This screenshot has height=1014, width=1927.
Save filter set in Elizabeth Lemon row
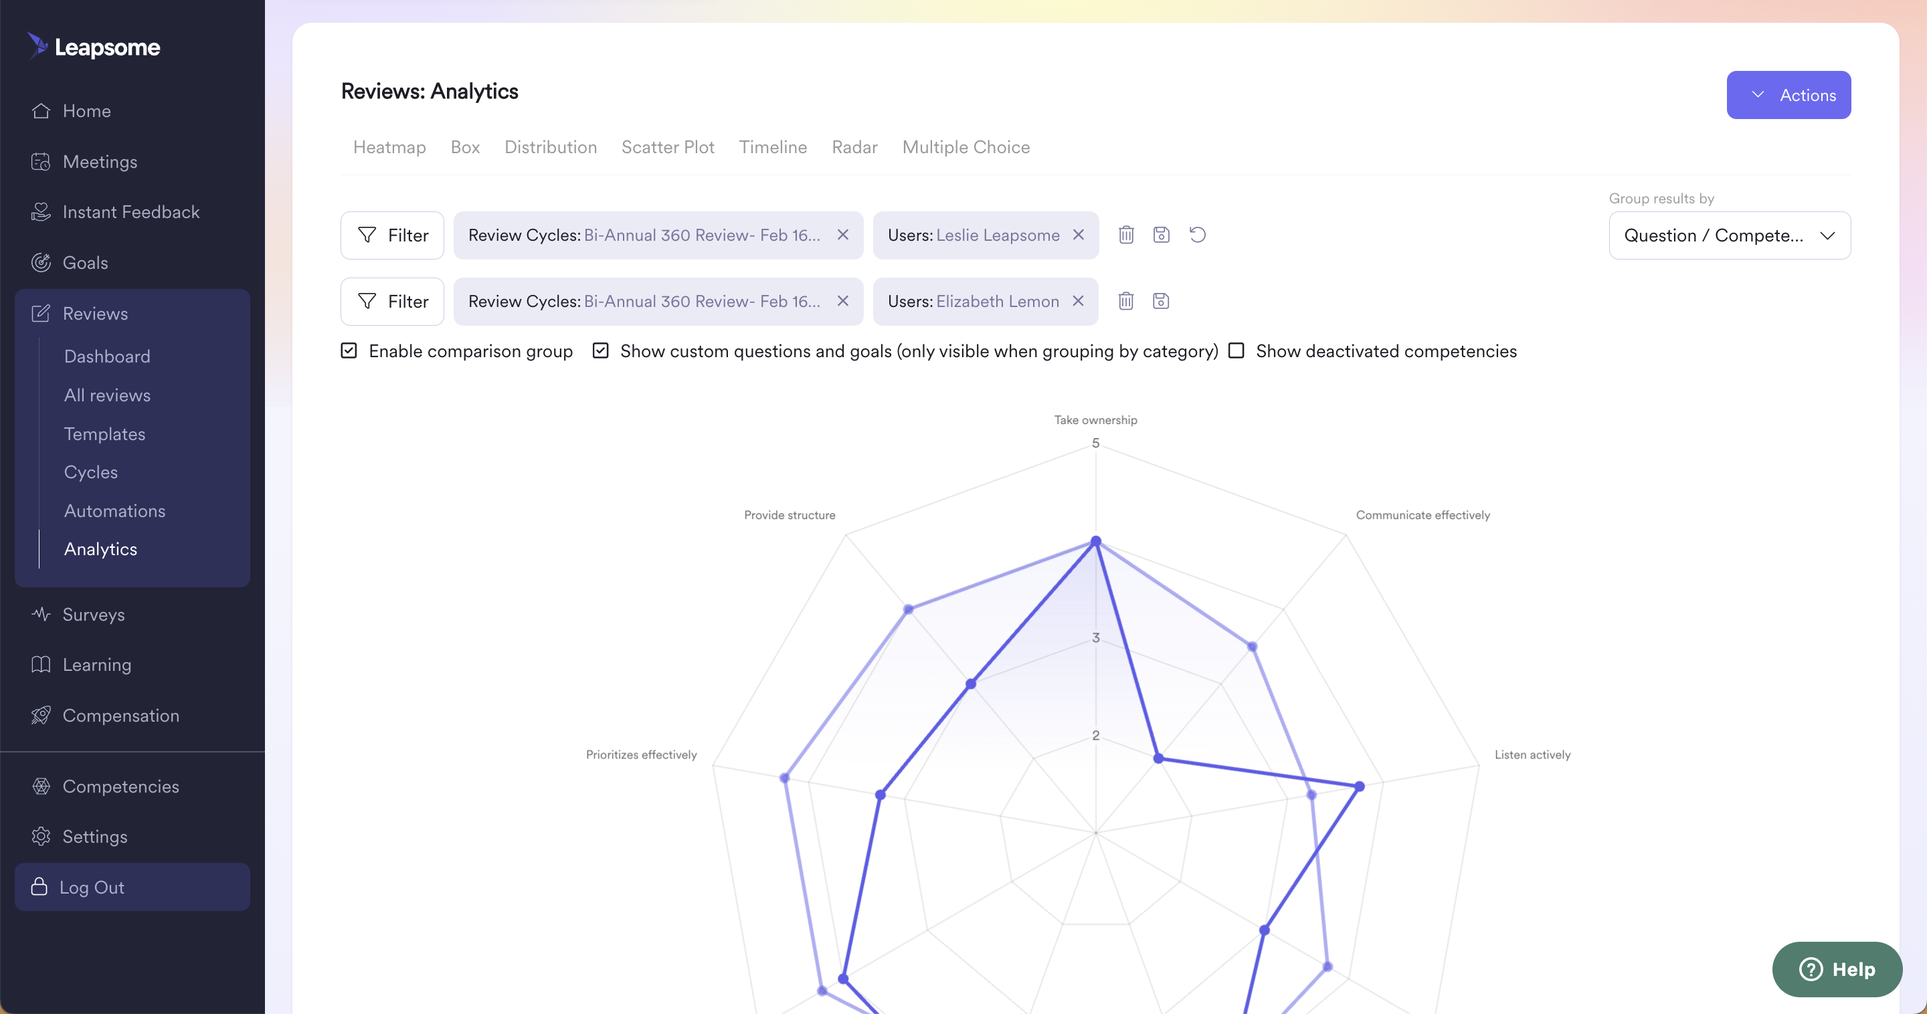click(x=1161, y=300)
